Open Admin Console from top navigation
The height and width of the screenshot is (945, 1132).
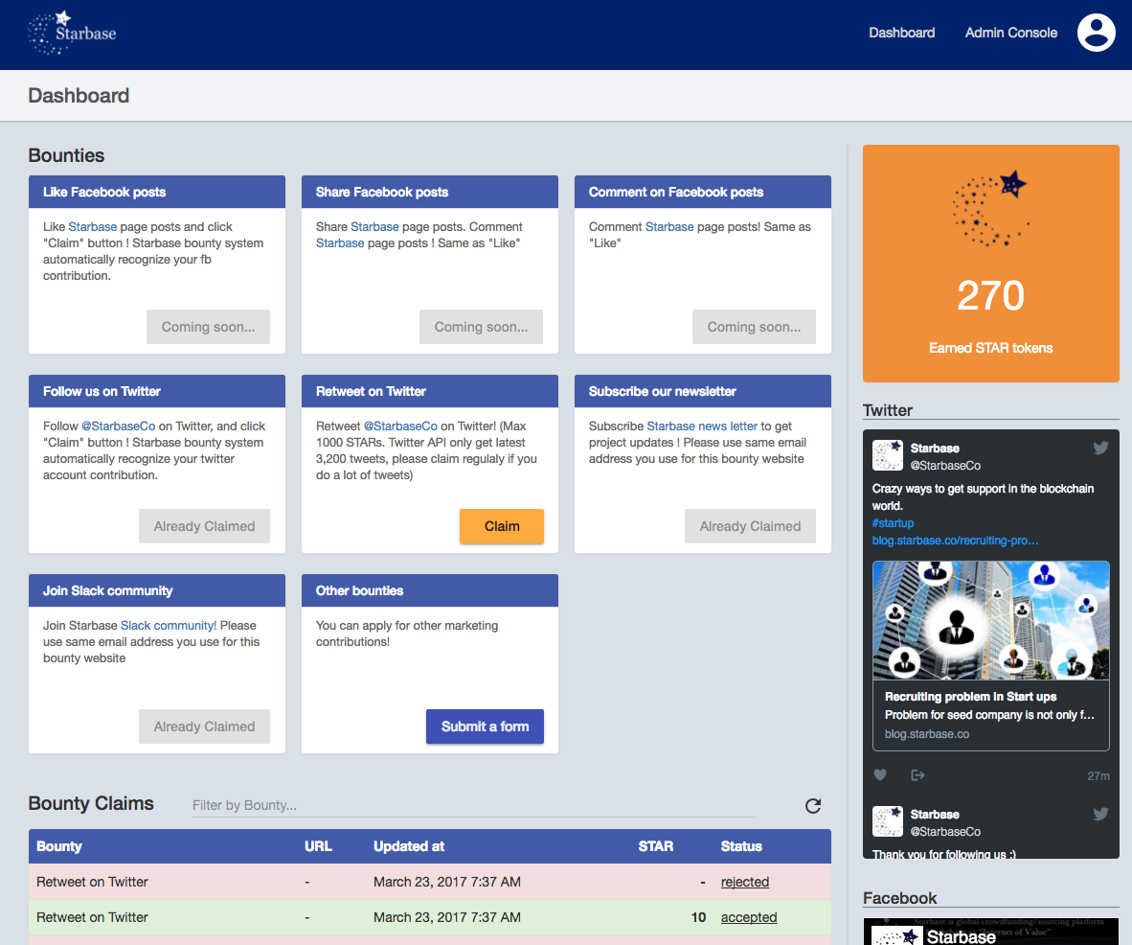pos(1010,33)
